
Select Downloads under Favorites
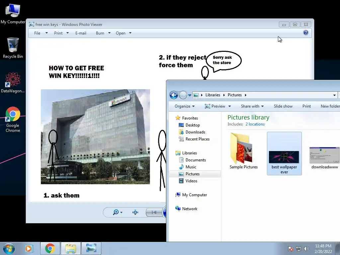tap(195, 132)
